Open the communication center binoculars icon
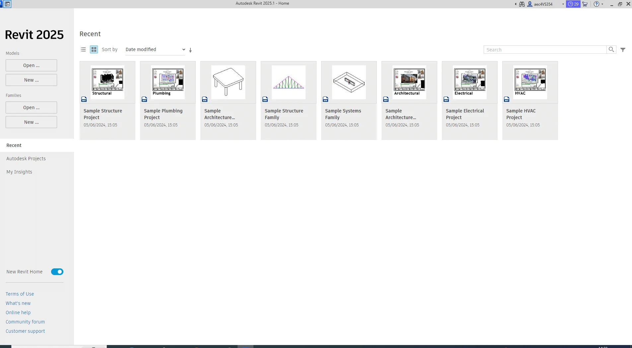 (522, 4)
